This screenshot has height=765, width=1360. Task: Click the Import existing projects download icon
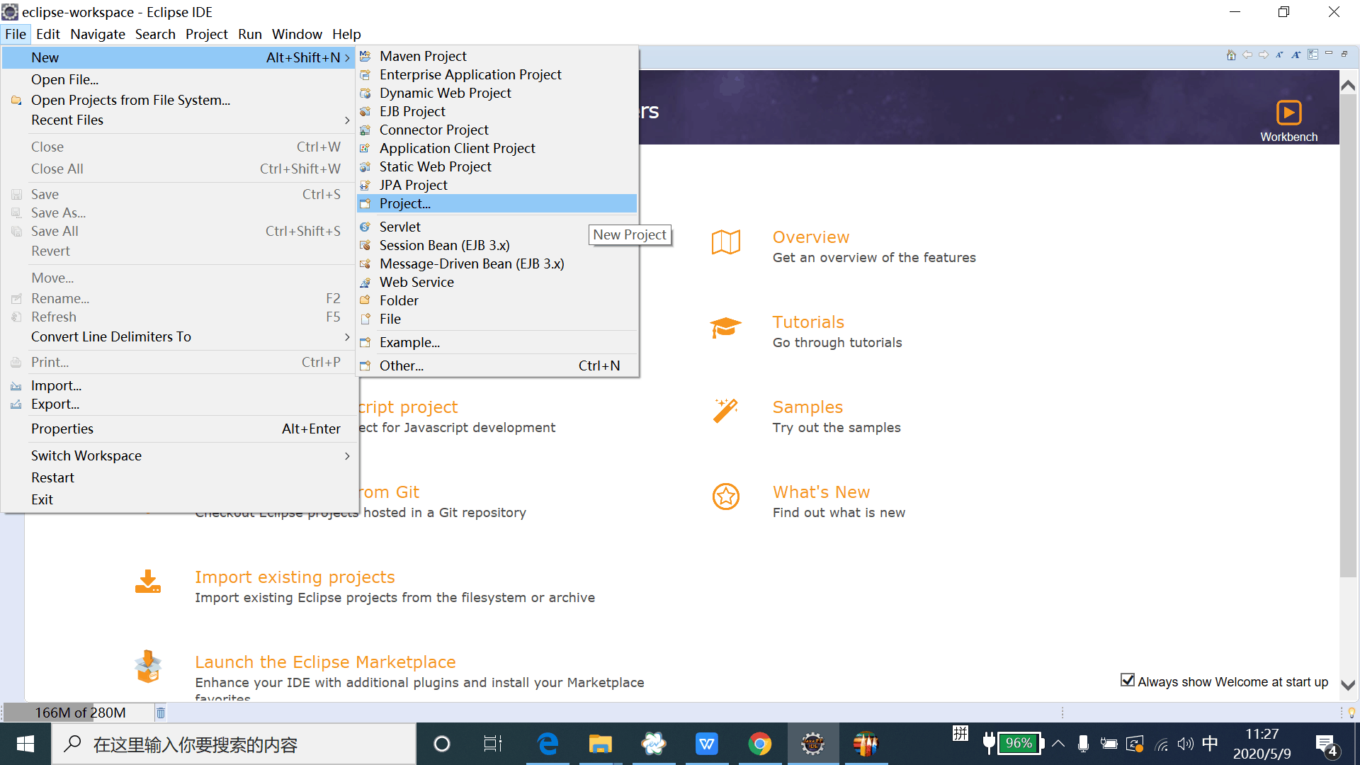click(x=148, y=582)
